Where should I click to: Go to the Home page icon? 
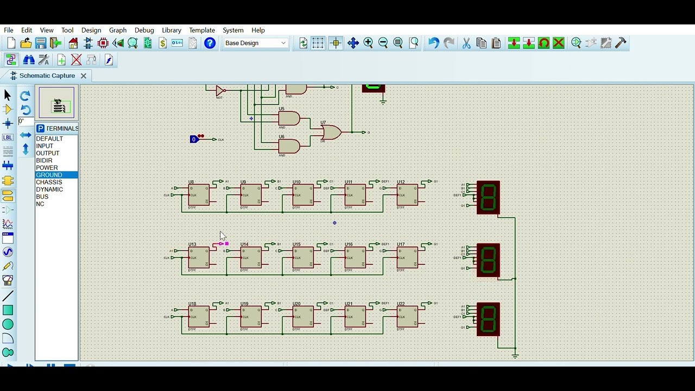tap(73, 43)
